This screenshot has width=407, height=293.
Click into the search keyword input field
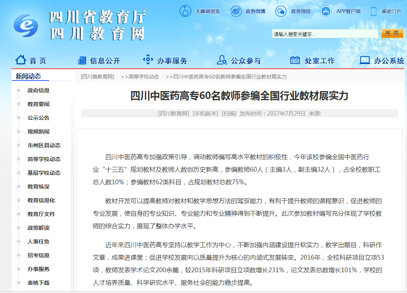point(324,34)
